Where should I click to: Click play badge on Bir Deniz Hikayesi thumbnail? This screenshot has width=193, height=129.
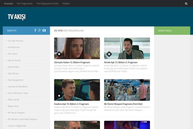(x=109, y=95)
